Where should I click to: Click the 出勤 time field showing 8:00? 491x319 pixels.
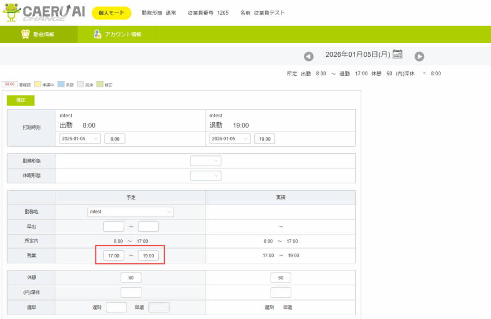tap(115, 139)
